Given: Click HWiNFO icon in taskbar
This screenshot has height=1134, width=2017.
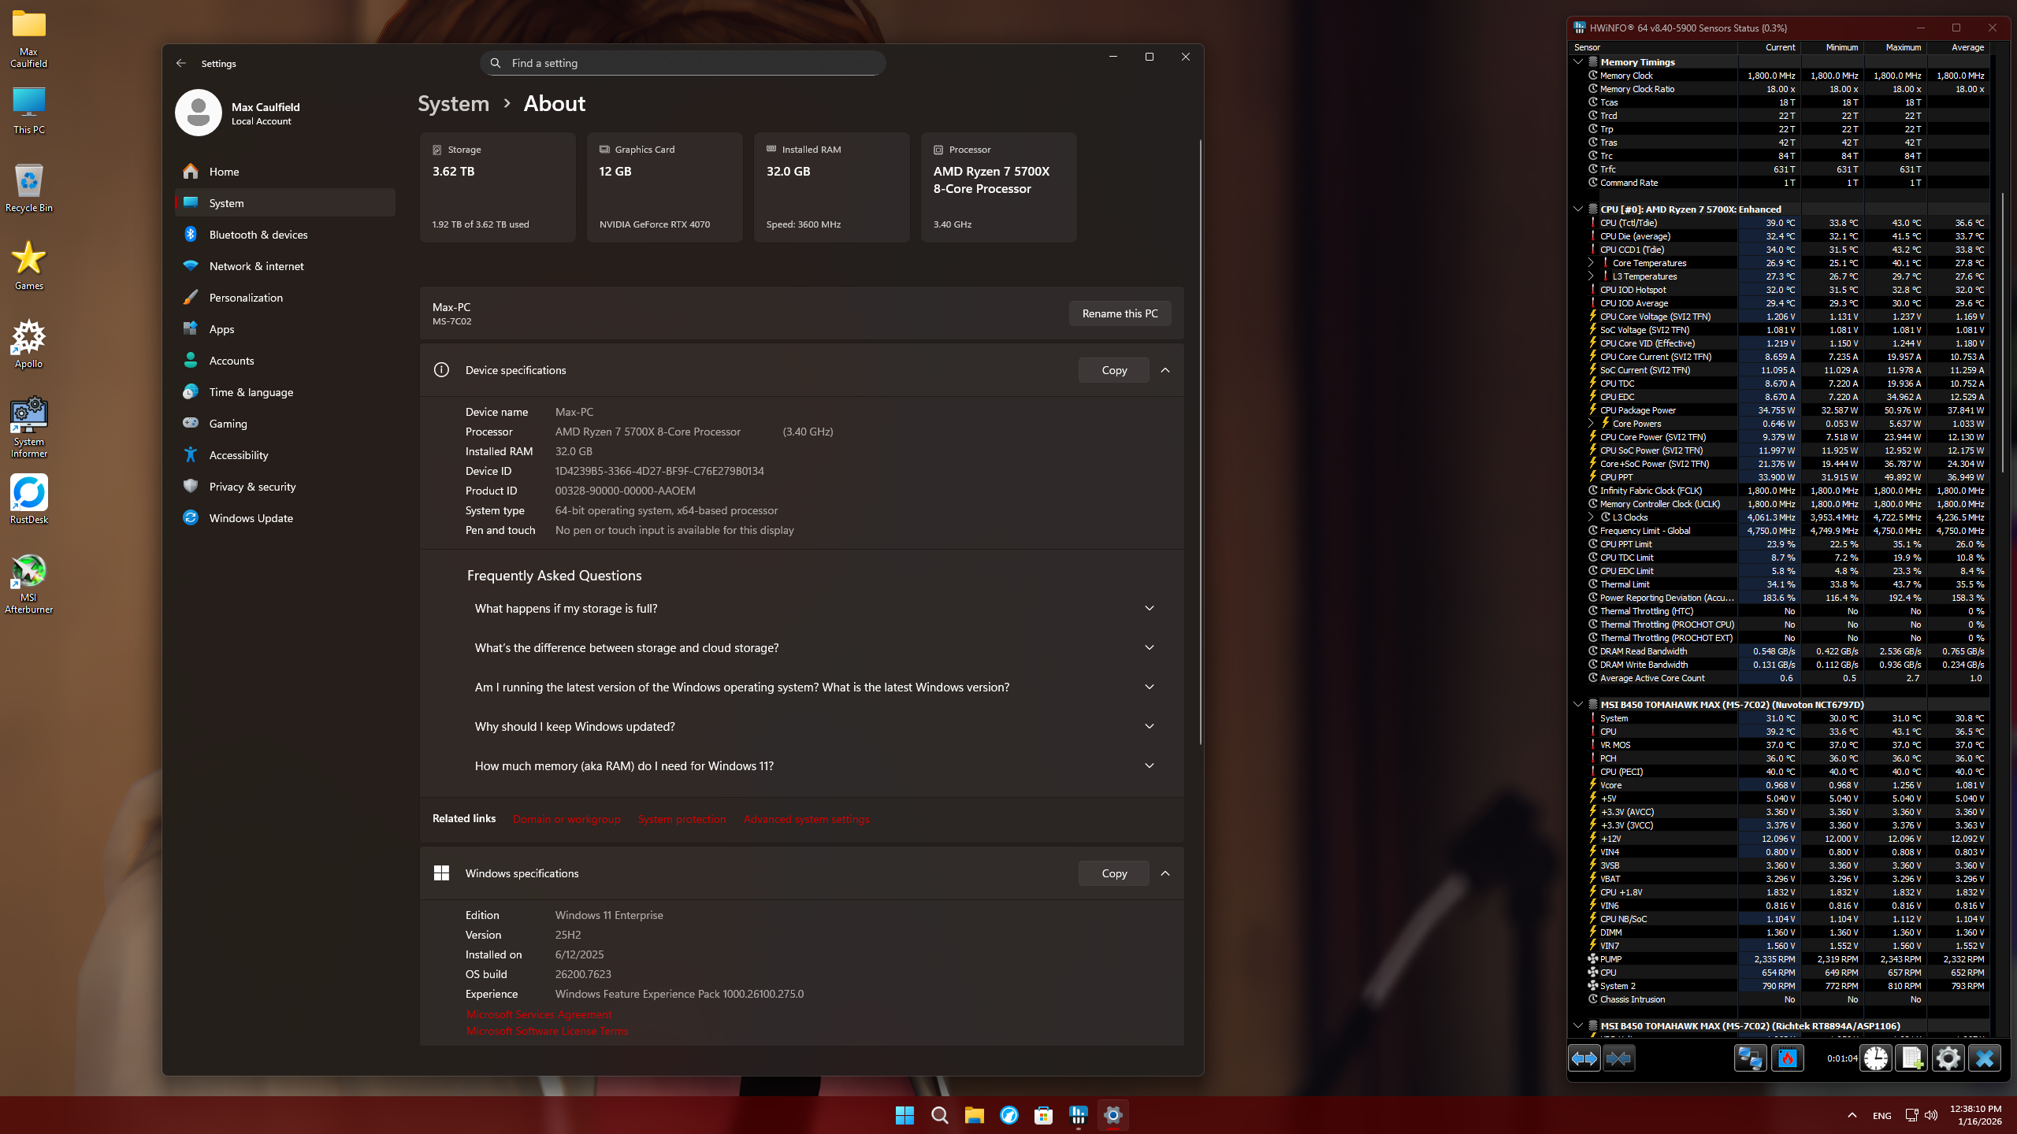Looking at the screenshot, I should pyautogui.click(x=1078, y=1115).
